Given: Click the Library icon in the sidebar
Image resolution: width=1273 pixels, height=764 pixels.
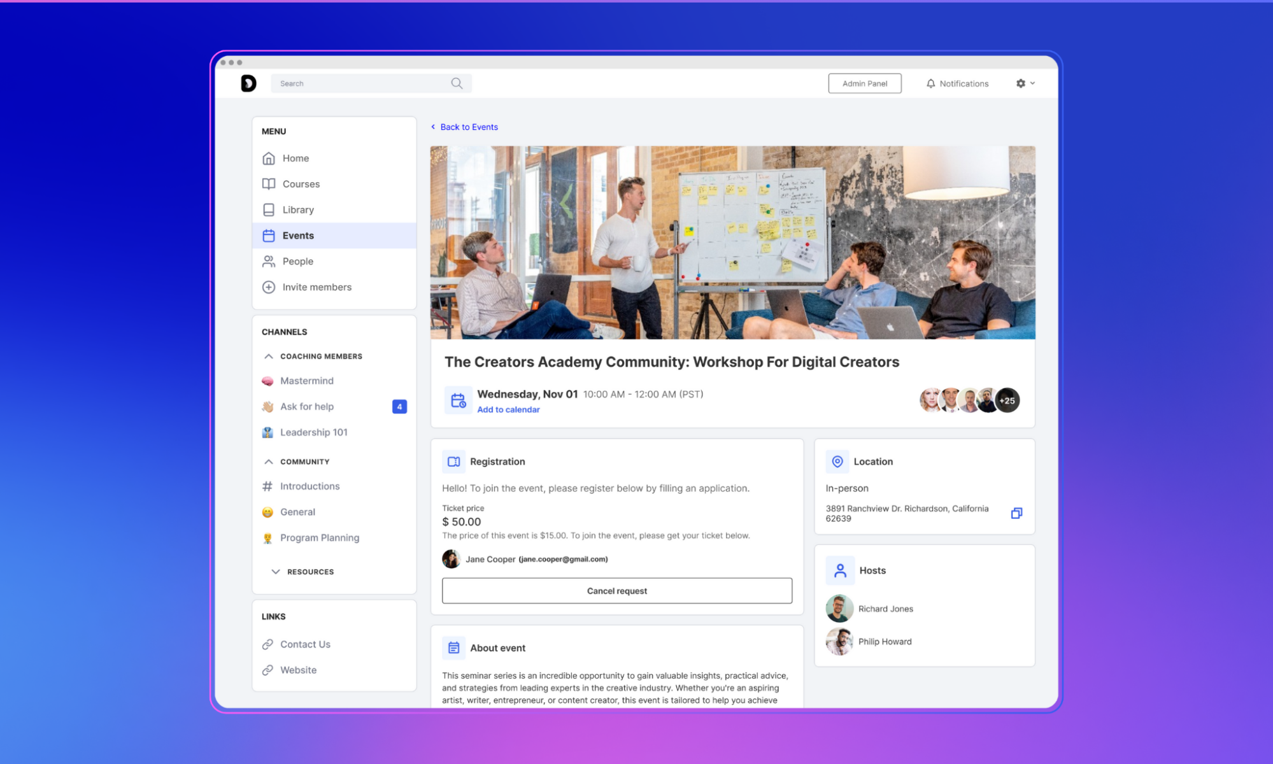Looking at the screenshot, I should [x=269, y=209].
